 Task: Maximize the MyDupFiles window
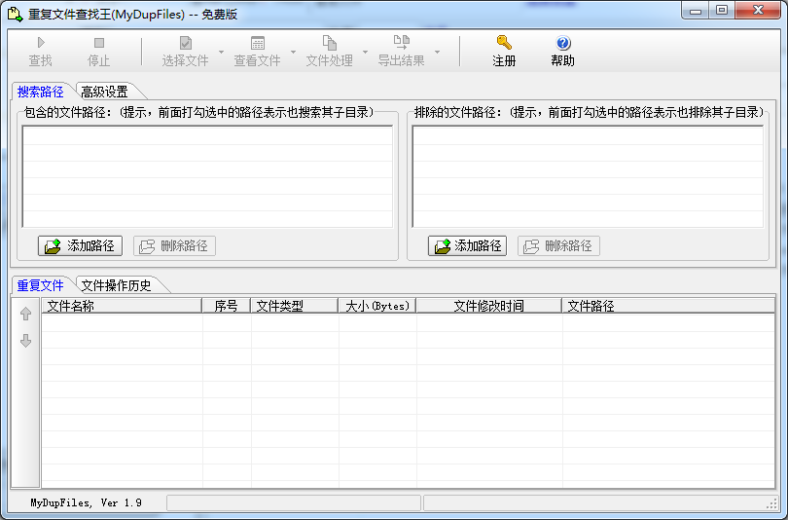click(722, 10)
